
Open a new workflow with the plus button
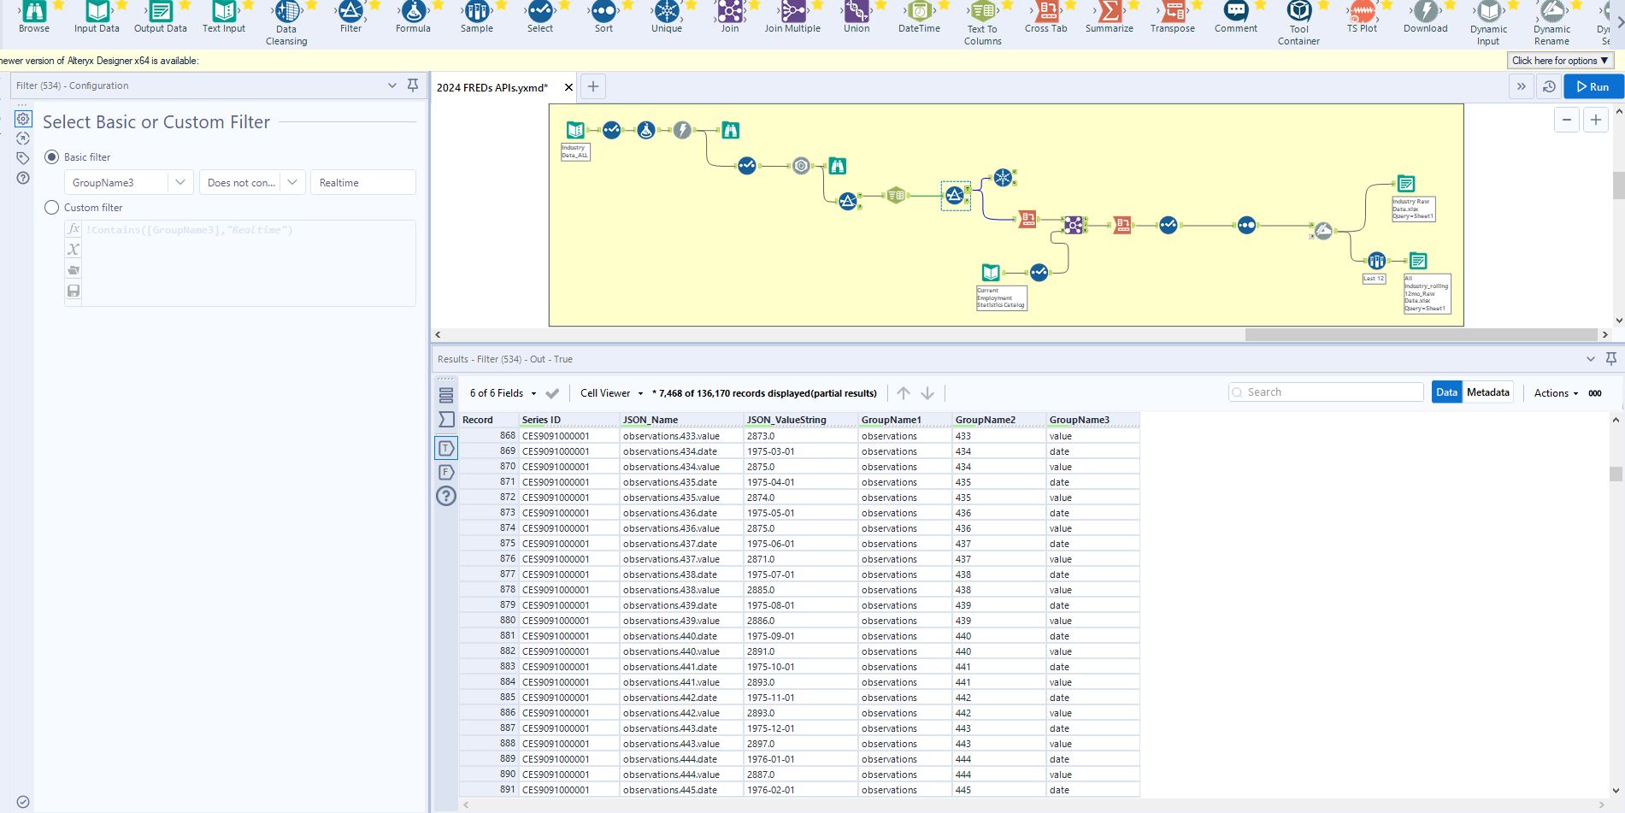pyautogui.click(x=592, y=86)
